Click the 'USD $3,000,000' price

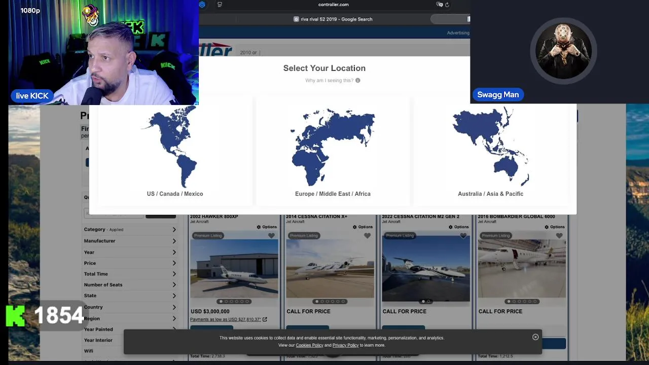coord(210,311)
